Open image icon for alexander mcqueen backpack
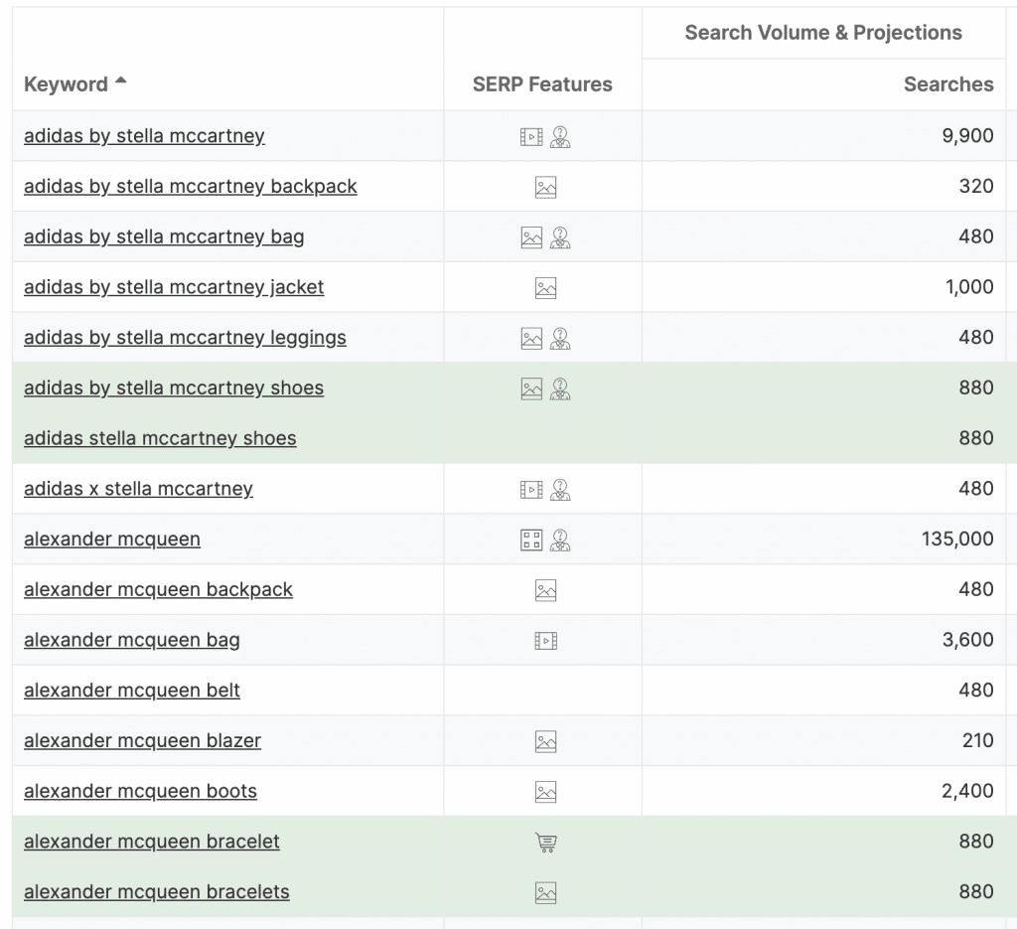The height and width of the screenshot is (929, 1017). tap(545, 590)
